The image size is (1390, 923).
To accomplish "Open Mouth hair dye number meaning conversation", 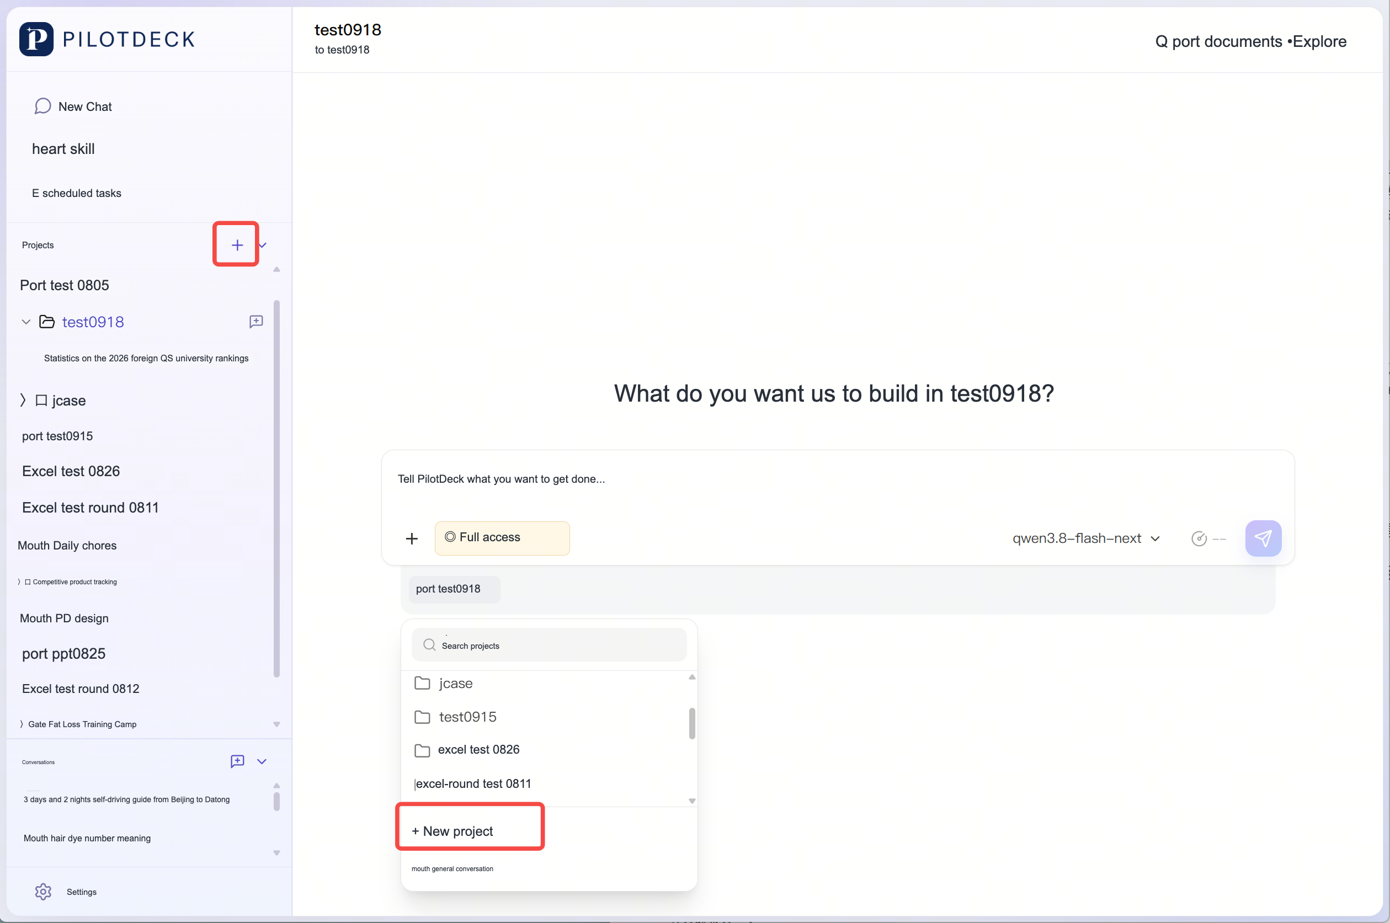I will click(87, 838).
